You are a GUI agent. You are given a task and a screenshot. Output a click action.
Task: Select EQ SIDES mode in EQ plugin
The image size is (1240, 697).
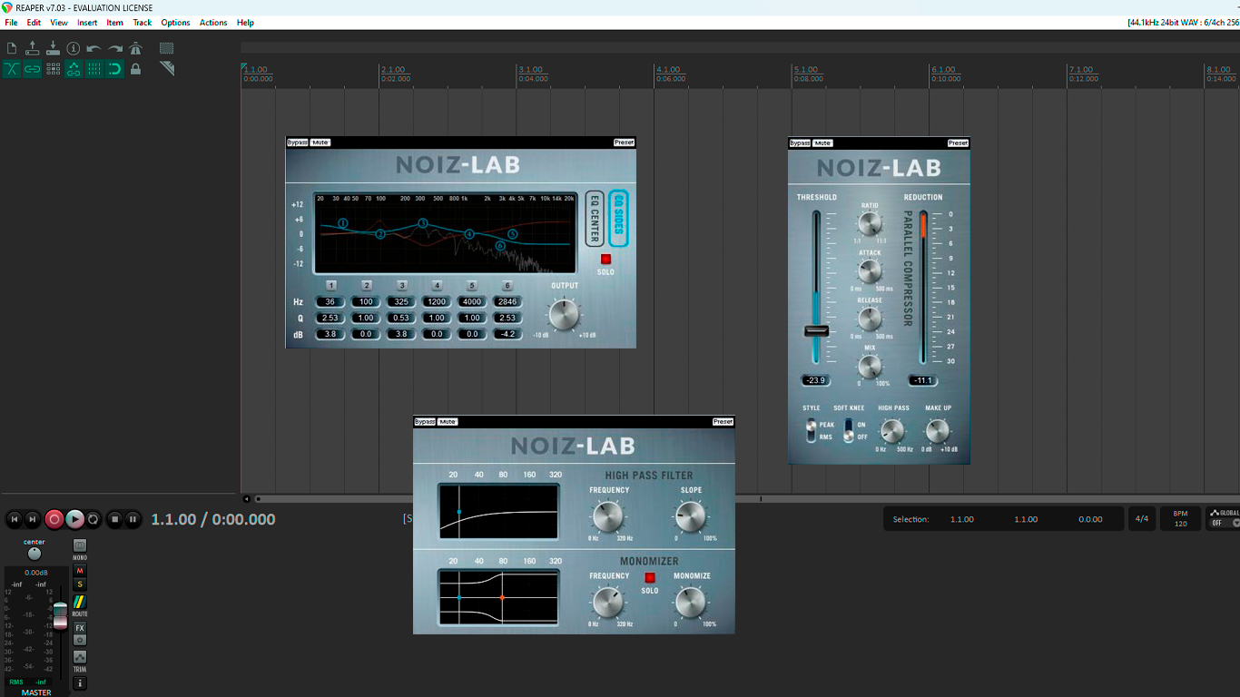point(618,218)
